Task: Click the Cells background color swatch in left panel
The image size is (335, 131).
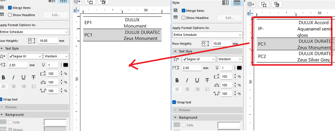Action: 55,122
